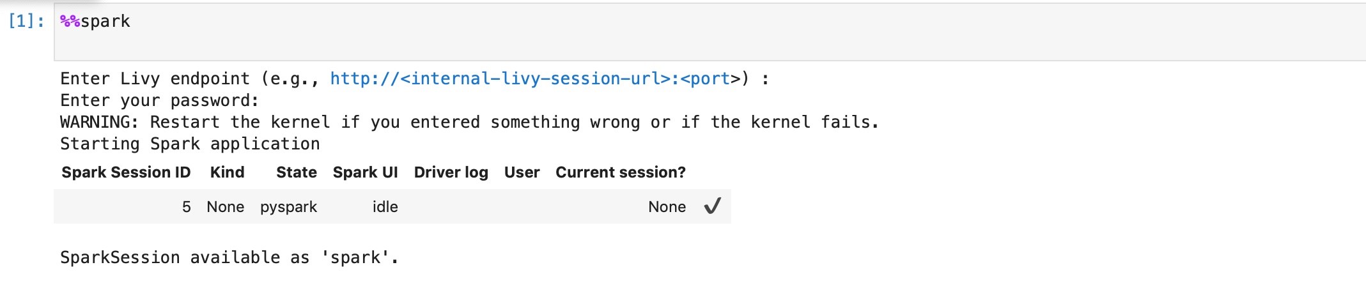The width and height of the screenshot is (1366, 281).
Task: Click the Enter your password prompt text
Action: point(160,100)
